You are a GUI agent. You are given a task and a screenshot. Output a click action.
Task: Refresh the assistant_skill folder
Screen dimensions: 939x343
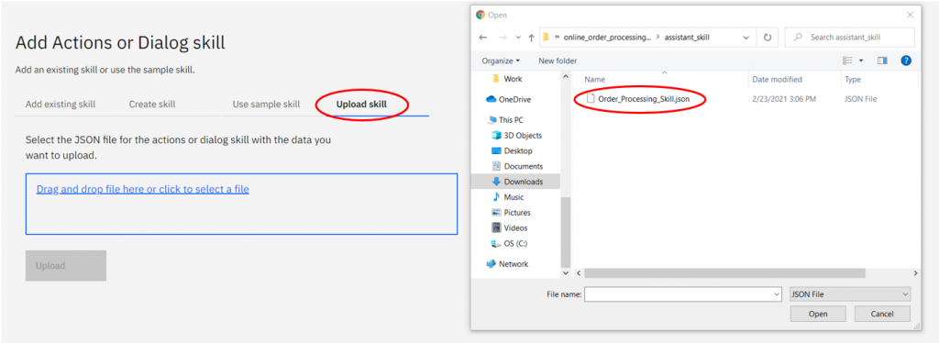(x=768, y=37)
